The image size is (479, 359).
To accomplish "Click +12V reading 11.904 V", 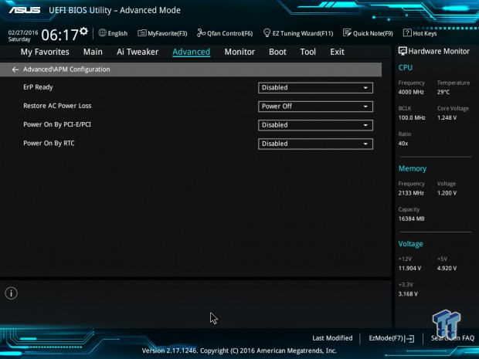I will (x=409, y=269).
